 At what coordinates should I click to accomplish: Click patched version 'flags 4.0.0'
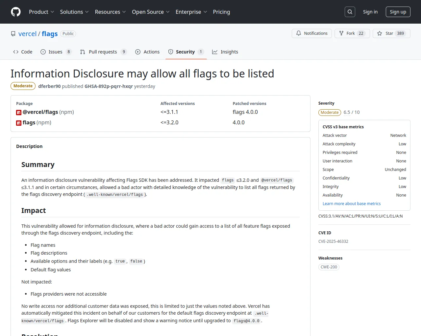point(245,112)
